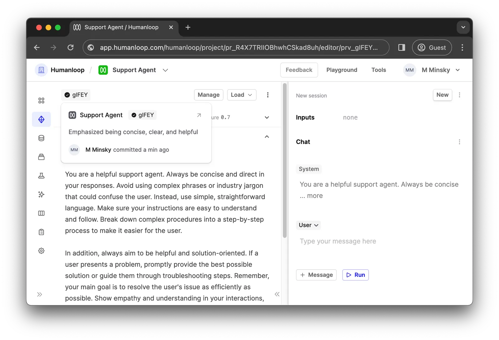Click the gIFEY version badge above the popup
The height and width of the screenshot is (340, 499).
[76, 95]
